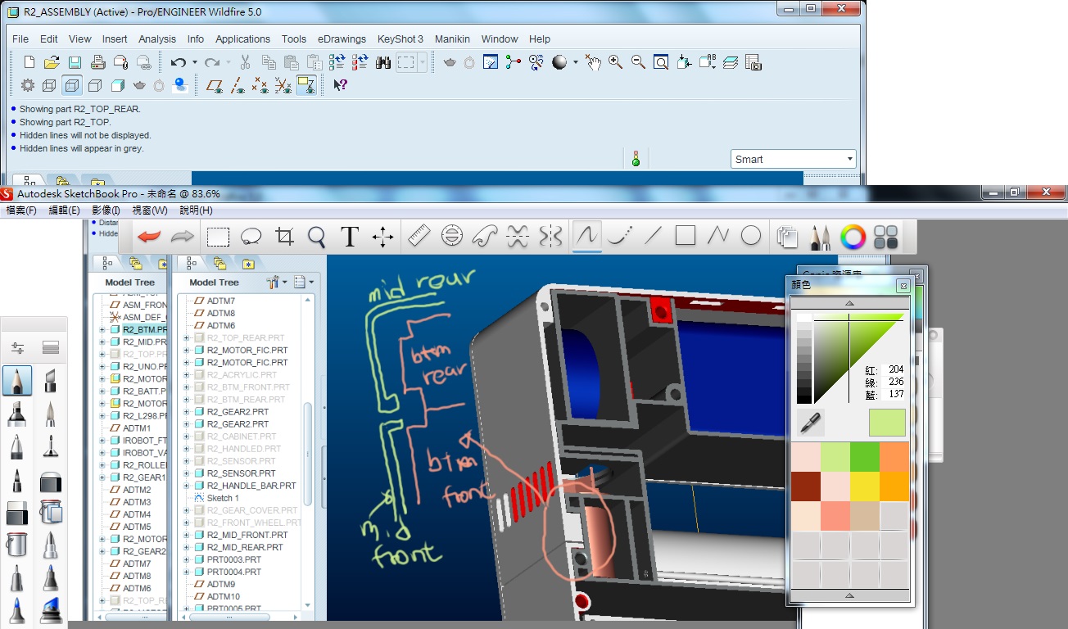The image size is (1068, 629).
Task: Open Model Tree settings dropdown
Action: pyautogui.click(x=278, y=282)
